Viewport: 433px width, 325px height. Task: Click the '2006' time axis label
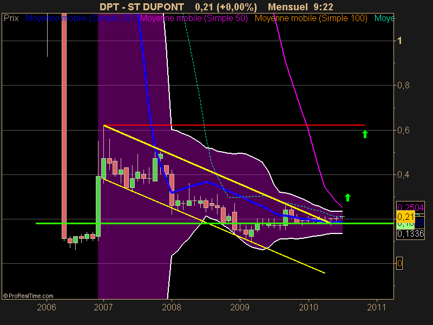click(47, 307)
